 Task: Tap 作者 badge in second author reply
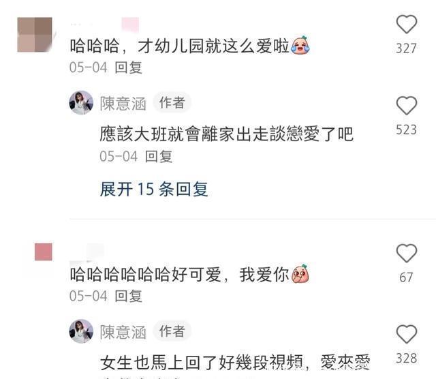pyautogui.click(x=172, y=331)
